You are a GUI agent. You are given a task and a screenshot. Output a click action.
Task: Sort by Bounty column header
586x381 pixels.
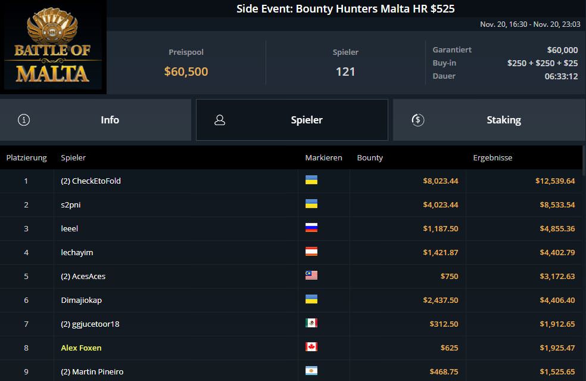tap(370, 158)
